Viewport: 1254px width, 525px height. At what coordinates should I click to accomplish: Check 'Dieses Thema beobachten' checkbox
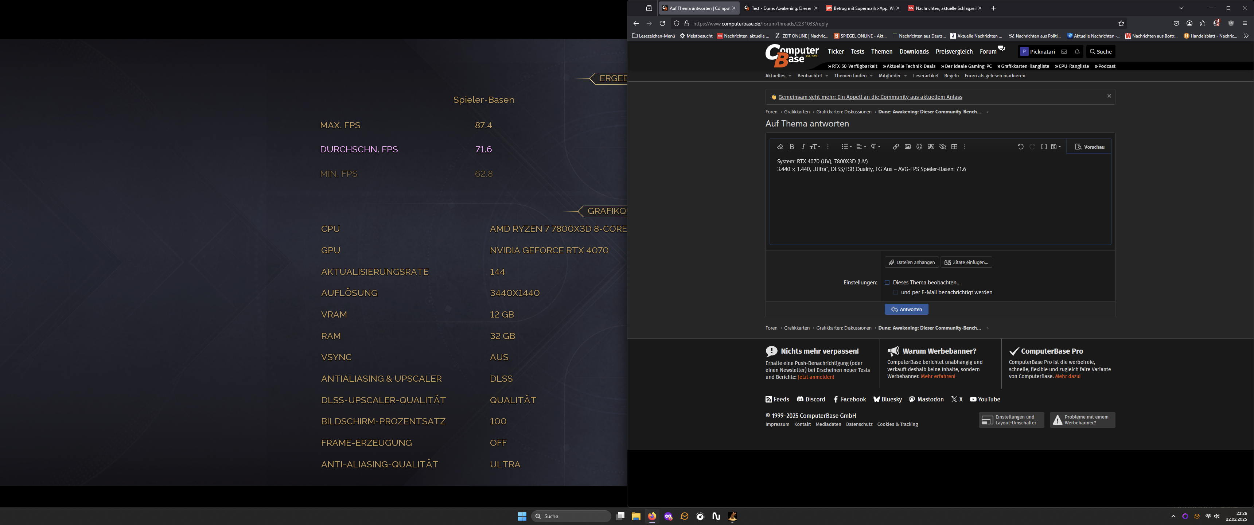(x=887, y=283)
